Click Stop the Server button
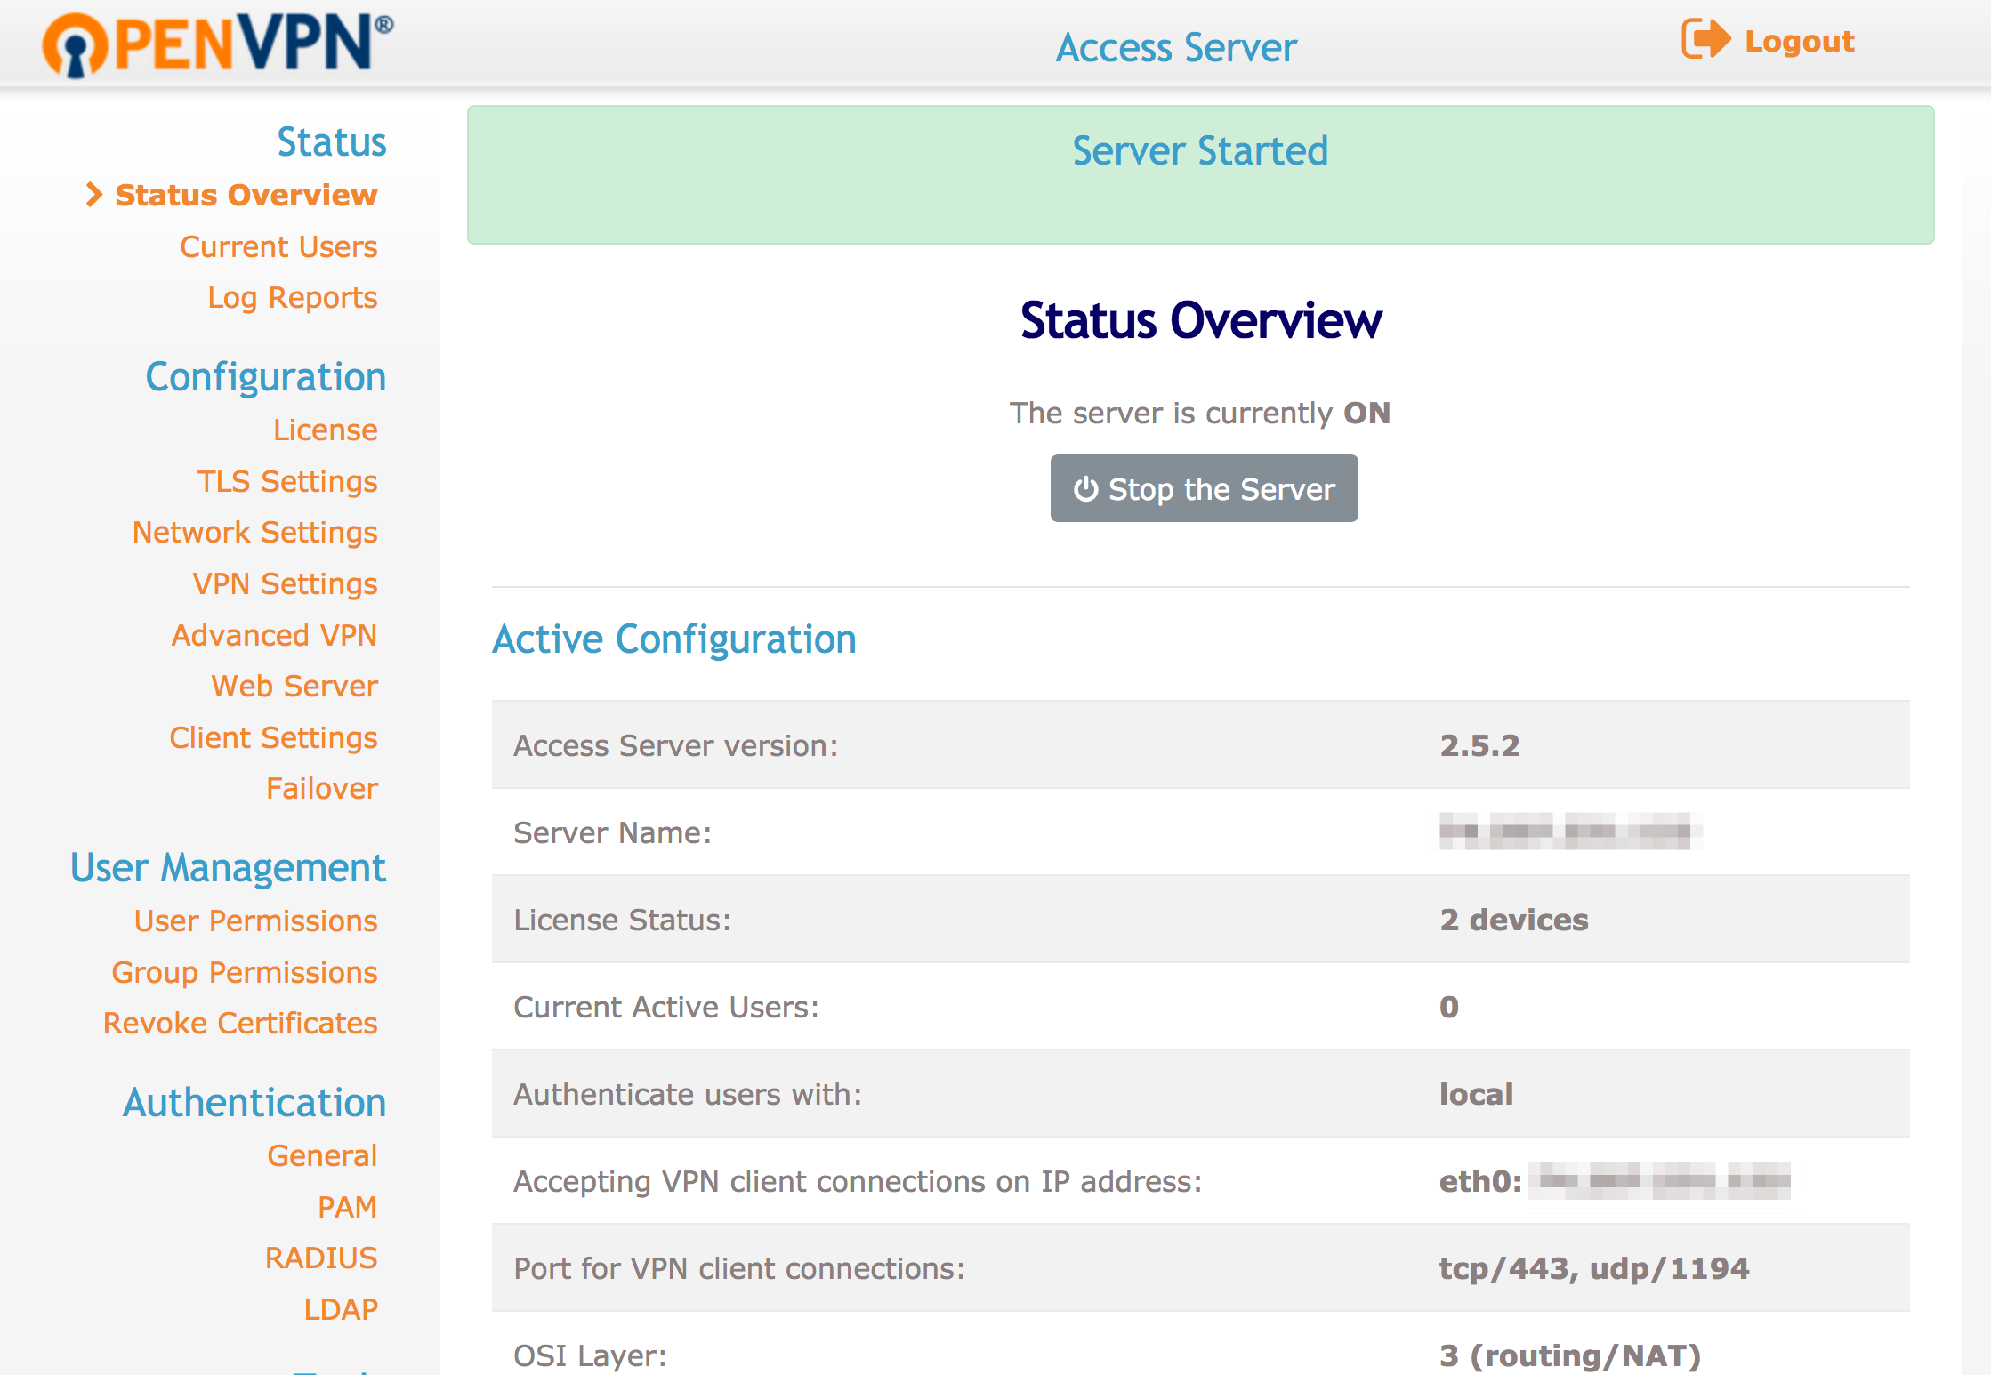Screen dimensions: 1991x1375 pos(1205,487)
